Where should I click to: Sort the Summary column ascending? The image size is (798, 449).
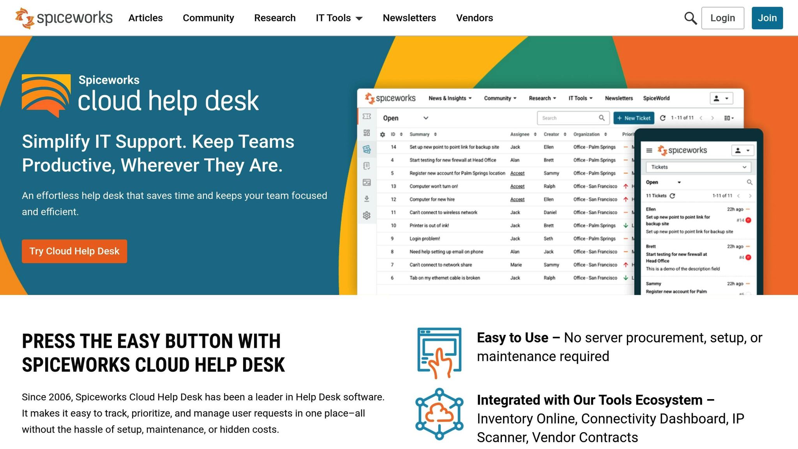(436, 134)
